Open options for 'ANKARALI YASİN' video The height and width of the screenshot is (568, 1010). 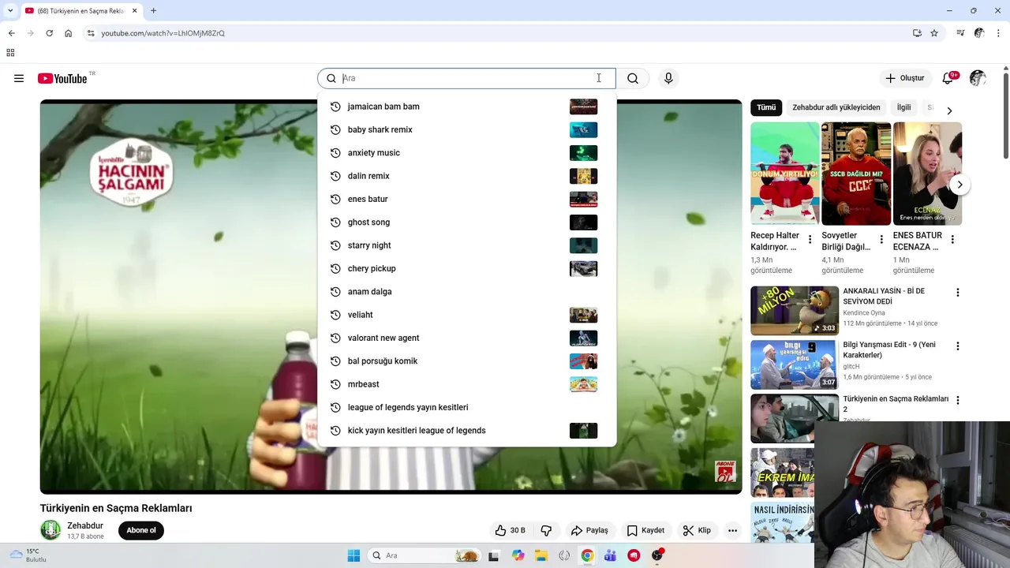958,293
